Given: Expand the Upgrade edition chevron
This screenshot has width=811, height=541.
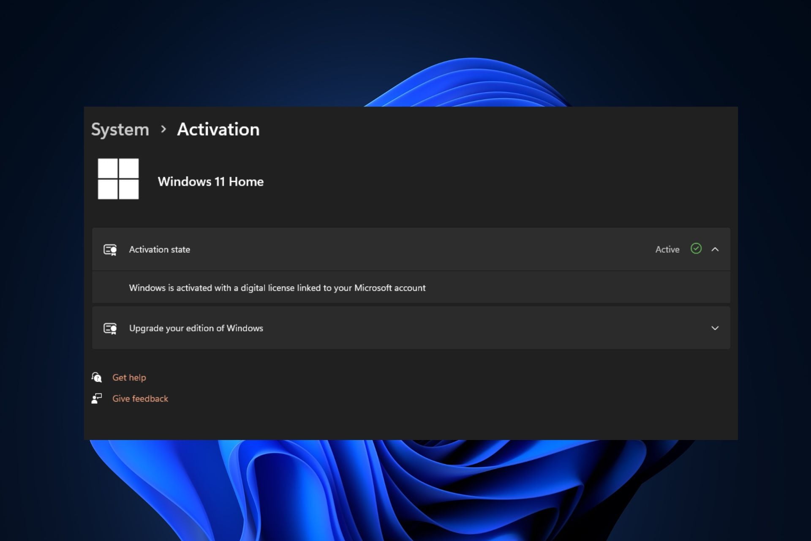Looking at the screenshot, I should (715, 328).
